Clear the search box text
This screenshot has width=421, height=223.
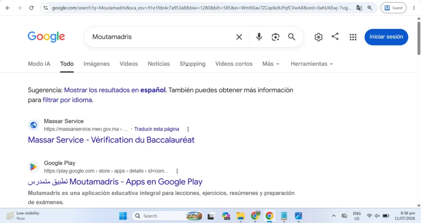coord(239,37)
